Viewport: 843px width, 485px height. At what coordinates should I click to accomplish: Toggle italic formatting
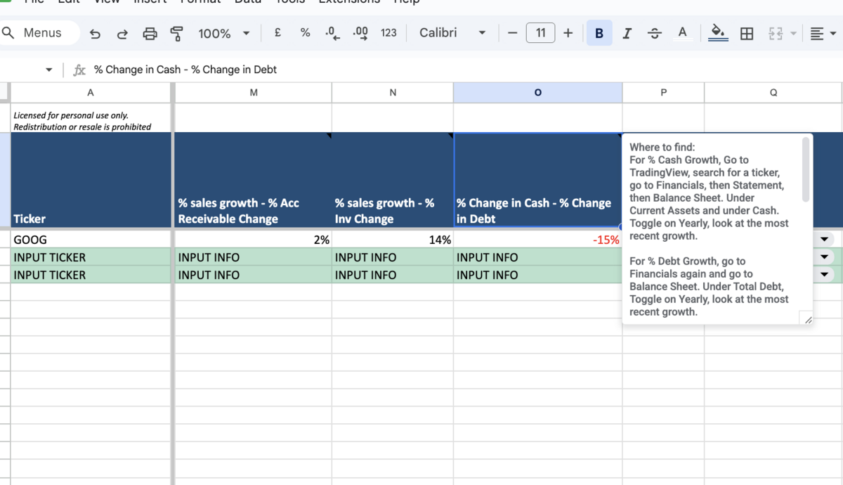click(x=627, y=33)
